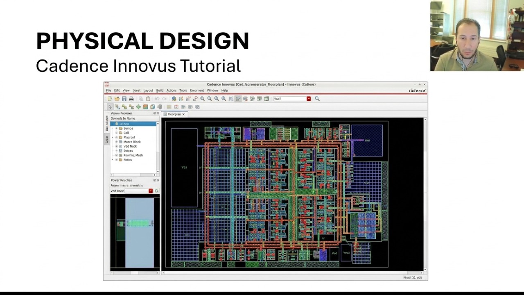Expand the Powmnr_Mesh node
Image resolution: width=524 pixels, height=295 pixels.
coord(116,155)
